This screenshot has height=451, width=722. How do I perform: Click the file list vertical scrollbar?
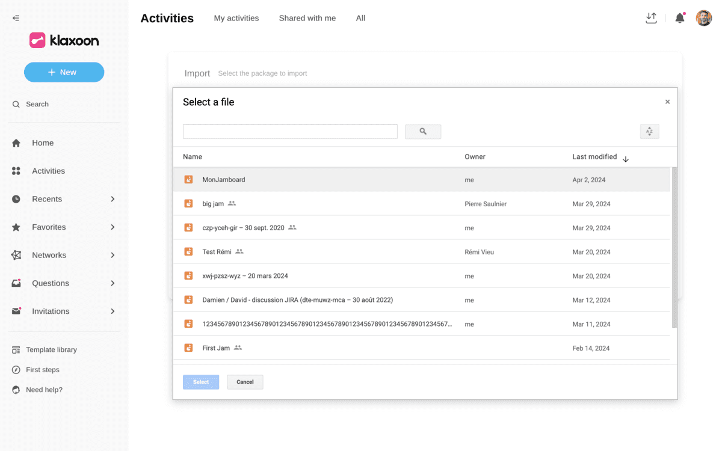(674, 247)
